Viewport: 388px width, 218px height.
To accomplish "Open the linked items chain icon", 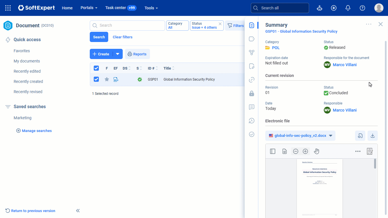I will coord(251,80).
